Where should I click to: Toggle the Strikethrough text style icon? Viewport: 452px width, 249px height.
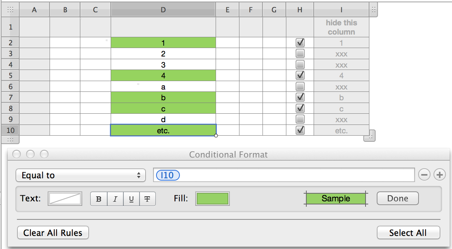coord(147,199)
